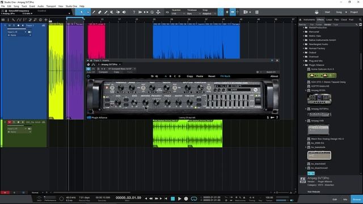Viewport: 363px width, 204px height.
Task: Select the Paint (pencil) tool
Action: tap(106, 12)
